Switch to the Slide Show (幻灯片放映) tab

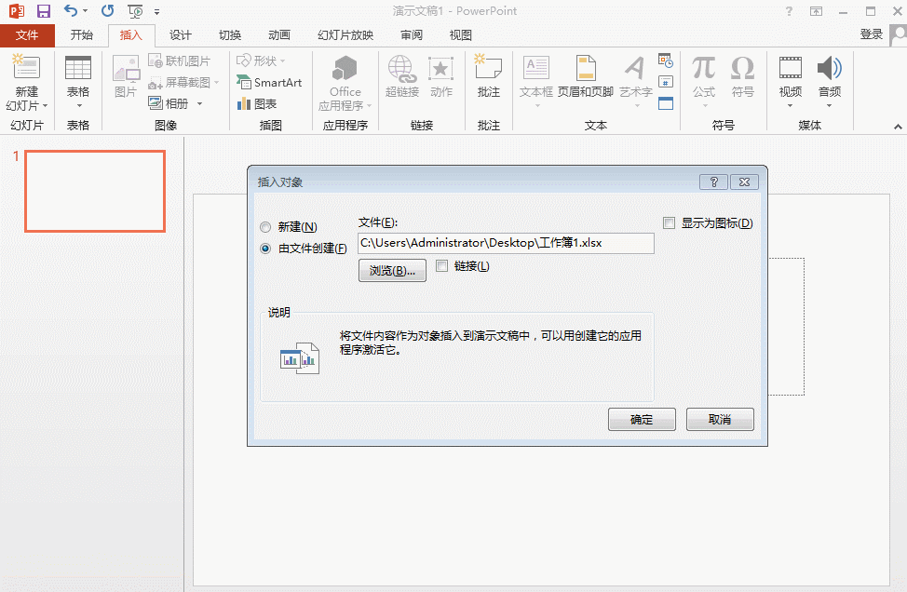(345, 35)
